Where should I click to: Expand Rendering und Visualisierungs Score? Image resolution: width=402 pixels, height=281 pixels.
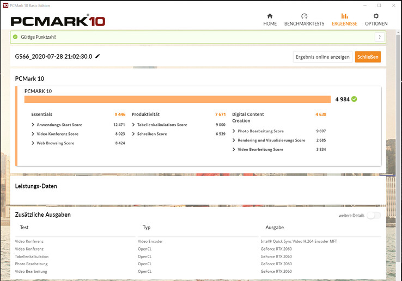tap(234, 140)
